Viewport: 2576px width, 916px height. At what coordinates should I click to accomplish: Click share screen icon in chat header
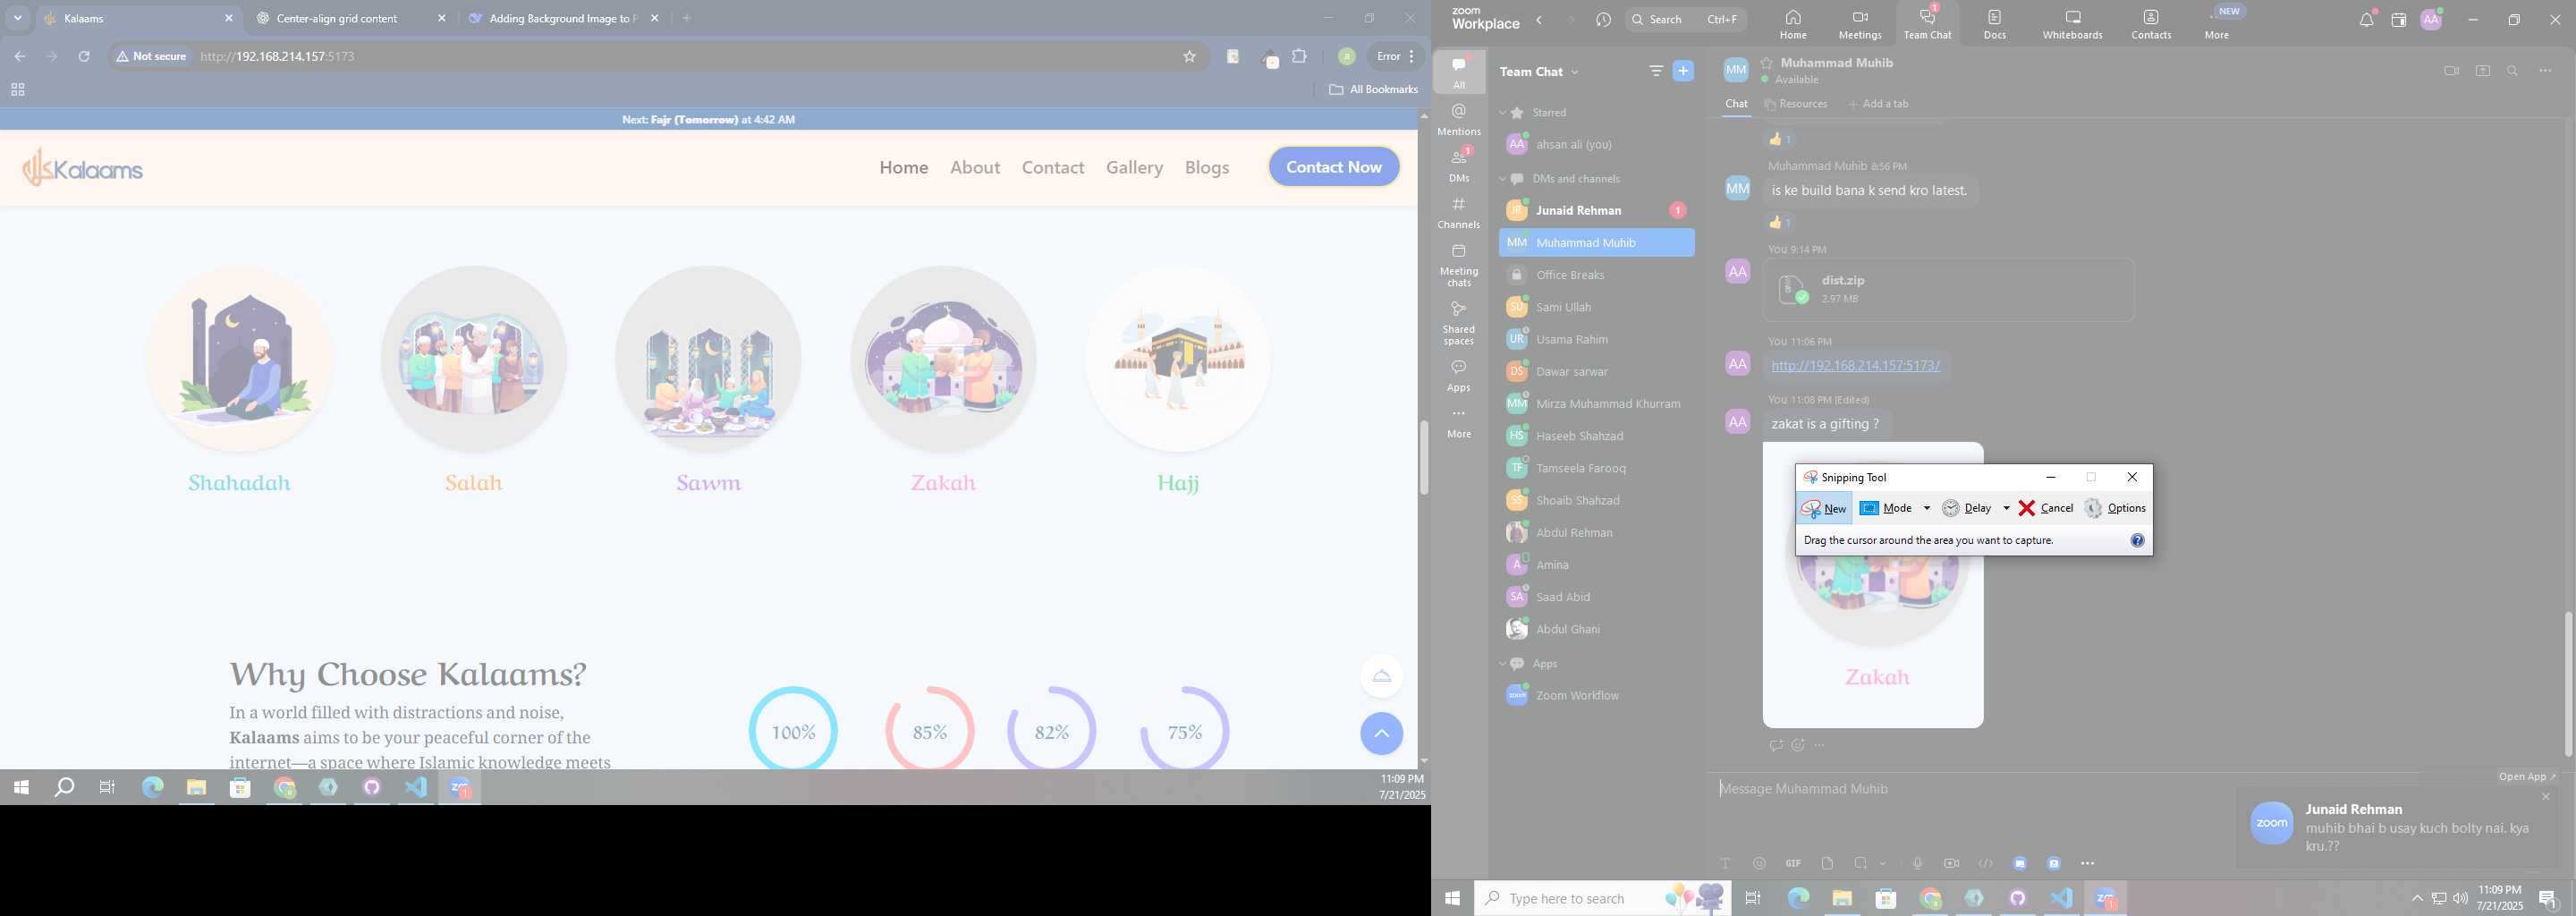click(x=2482, y=71)
